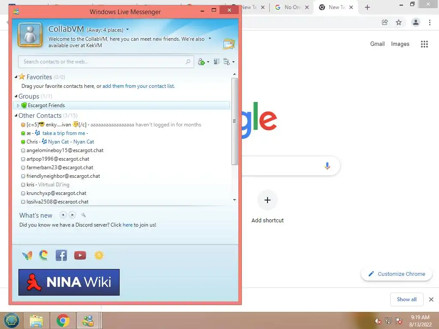The image size is (439, 329).
Task: Open the Start button on the taskbar
Action: coord(12,320)
